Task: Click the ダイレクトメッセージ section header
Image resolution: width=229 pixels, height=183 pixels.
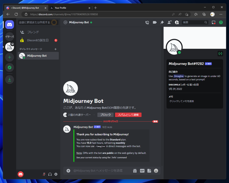Action: (x=31, y=49)
